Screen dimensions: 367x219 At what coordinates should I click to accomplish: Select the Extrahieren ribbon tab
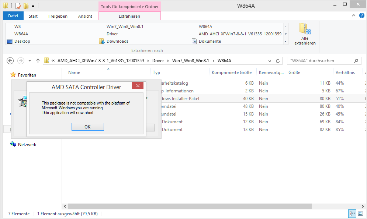point(129,16)
